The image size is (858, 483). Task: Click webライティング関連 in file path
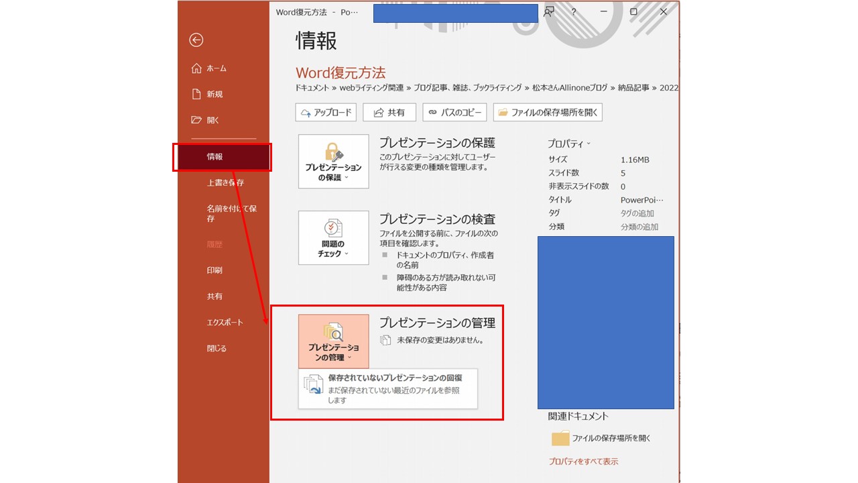click(x=372, y=87)
